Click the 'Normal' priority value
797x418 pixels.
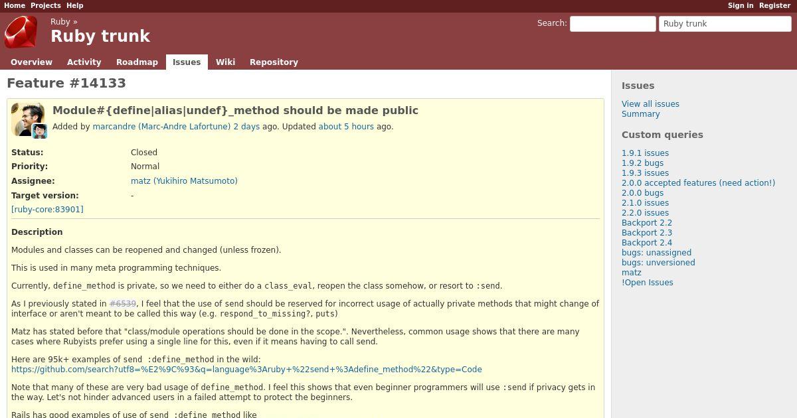[x=145, y=166]
